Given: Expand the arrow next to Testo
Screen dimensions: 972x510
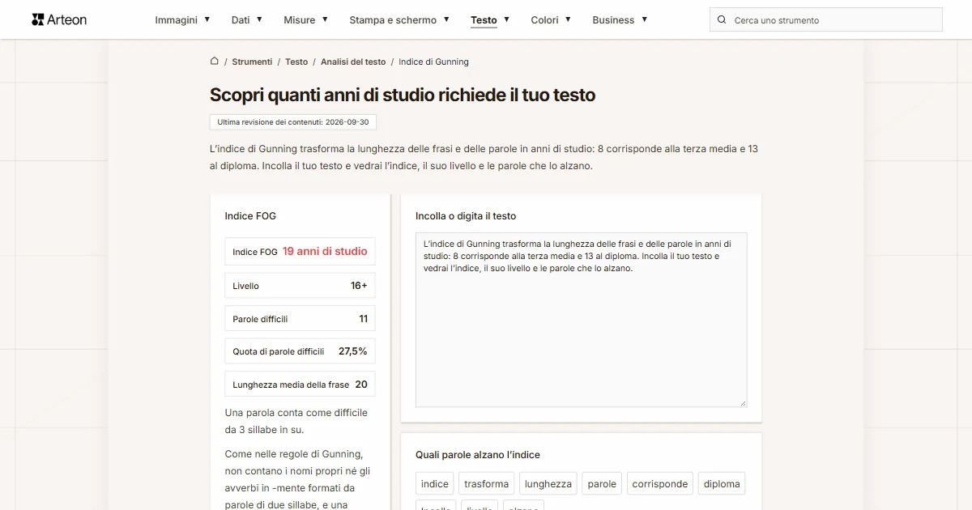Looking at the screenshot, I should (506, 19).
